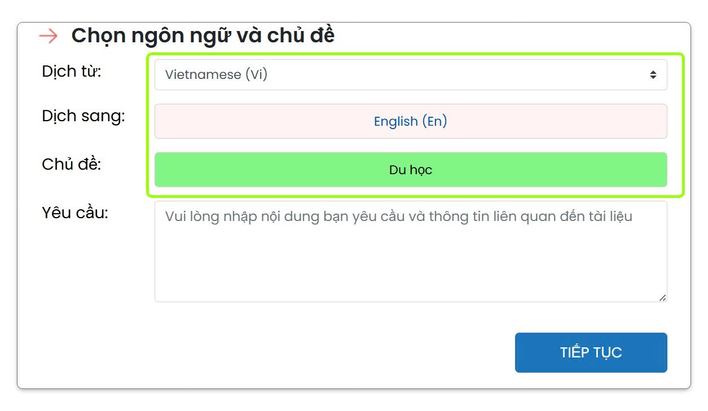Click the up-down arrows in the language select
The height and width of the screenshot is (411, 708).
(x=653, y=75)
